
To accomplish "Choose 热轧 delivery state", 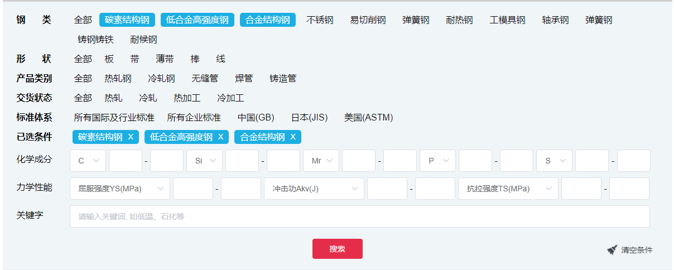I will point(114,98).
